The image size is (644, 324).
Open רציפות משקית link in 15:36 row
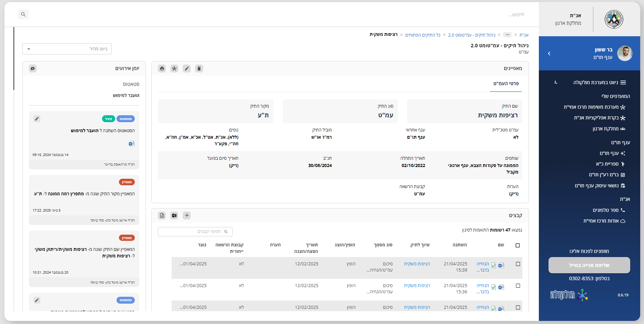[x=417, y=286]
